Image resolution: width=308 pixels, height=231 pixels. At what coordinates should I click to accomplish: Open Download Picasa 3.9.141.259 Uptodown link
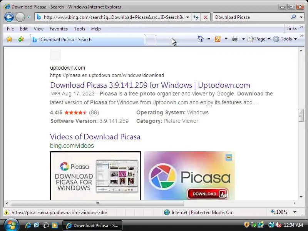(x=150, y=85)
